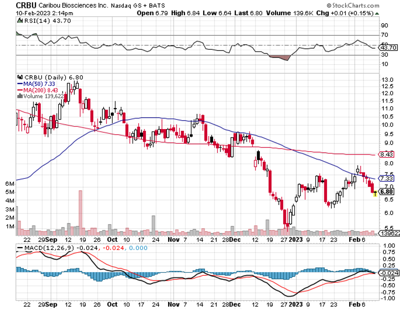Click the 90 level on the RSI axis

(385, 26)
